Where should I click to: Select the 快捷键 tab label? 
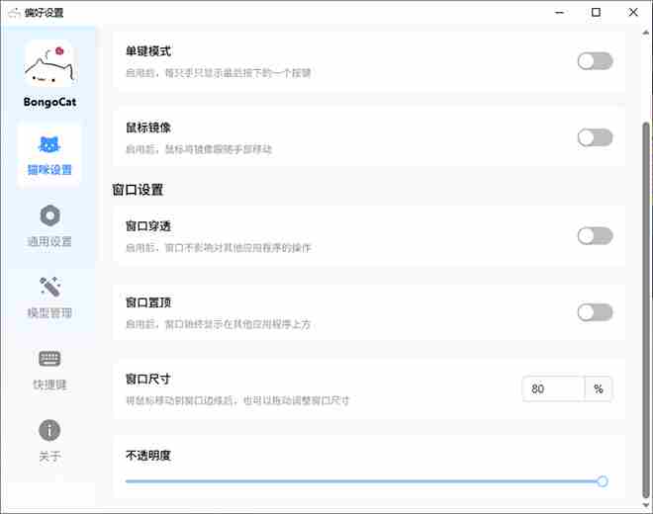point(49,385)
